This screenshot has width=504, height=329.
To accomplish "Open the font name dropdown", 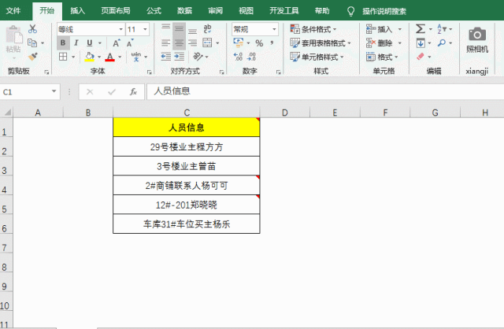I will (x=120, y=29).
